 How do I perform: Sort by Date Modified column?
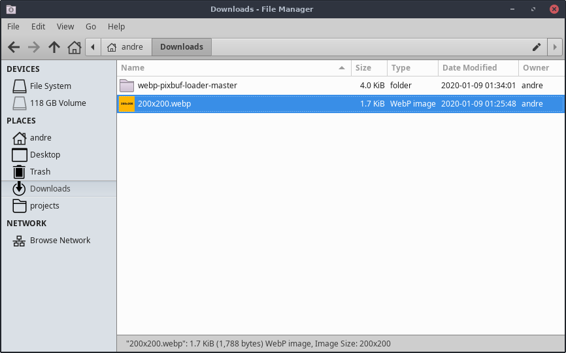[469, 68]
